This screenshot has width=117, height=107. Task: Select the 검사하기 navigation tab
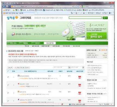pyautogui.click(x=37, y=43)
